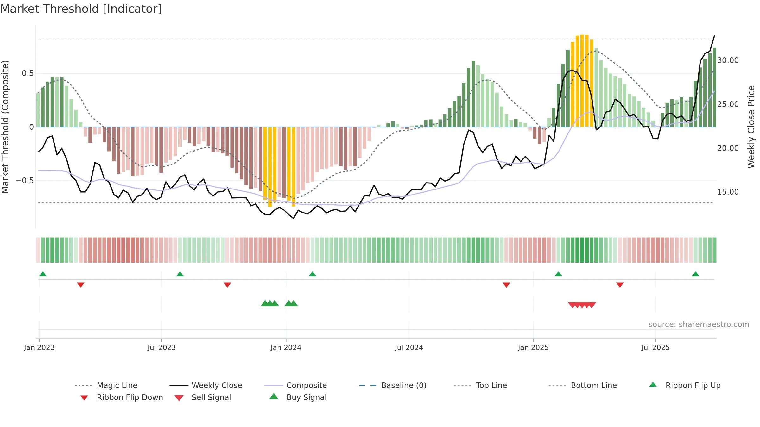The height and width of the screenshot is (427, 760).
Task: Toggle the Sell Signal legend entry
Action: 203,397
